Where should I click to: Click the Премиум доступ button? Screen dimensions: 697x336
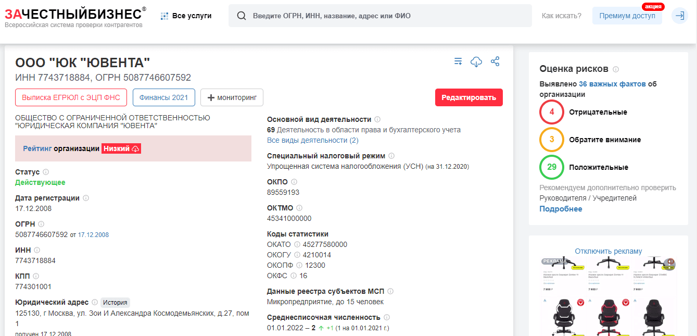(x=627, y=16)
